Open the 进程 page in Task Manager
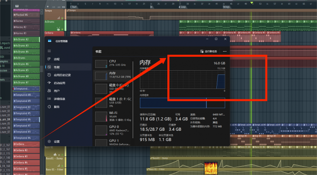The height and width of the screenshot is (175, 317). [x=68, y=59]
